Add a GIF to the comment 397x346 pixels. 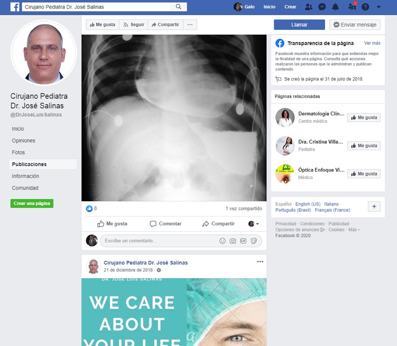pyautogui.click(x=243, y=241)
